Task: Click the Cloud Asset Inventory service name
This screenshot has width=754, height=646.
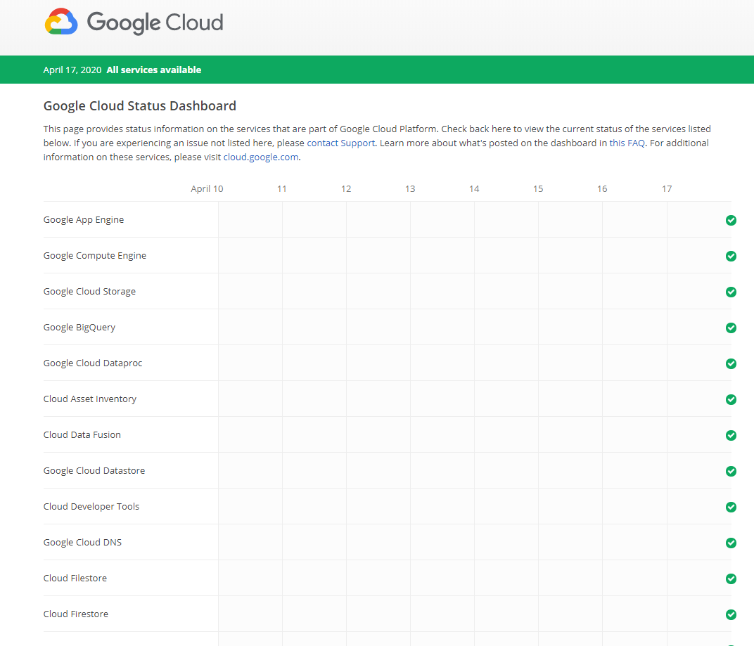Action: (90, 399)
